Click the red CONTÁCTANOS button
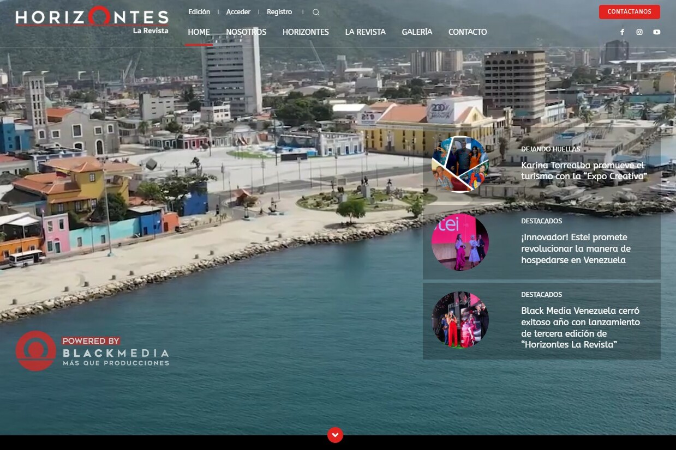 (629, 12)
